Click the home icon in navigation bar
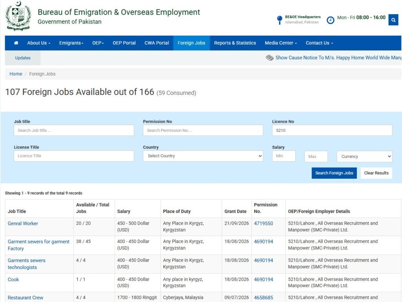Image resolution: width=402 pixels, height=302 pixels. pos(16,43)
